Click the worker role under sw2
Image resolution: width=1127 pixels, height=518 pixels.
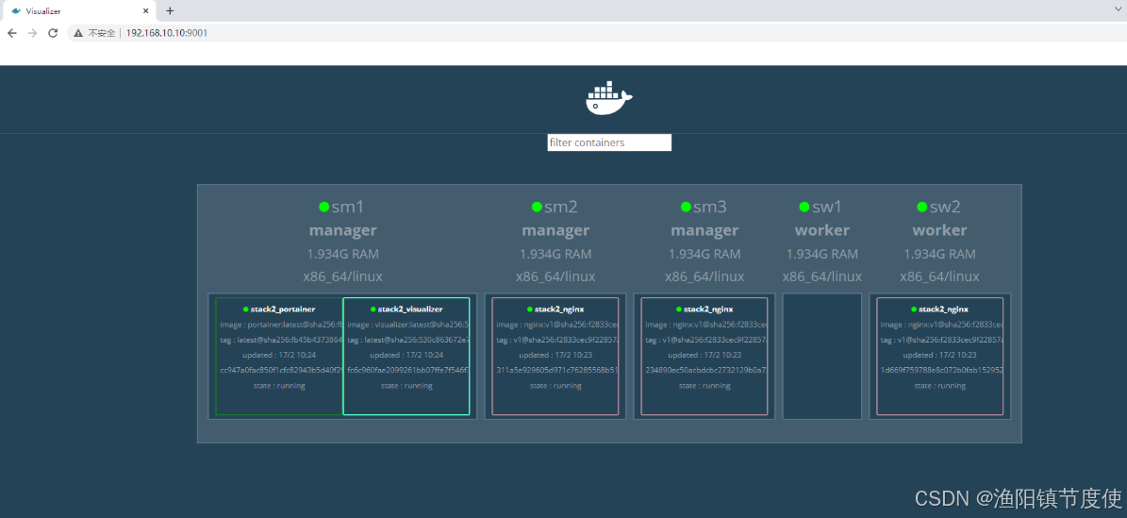click(939, 230)
